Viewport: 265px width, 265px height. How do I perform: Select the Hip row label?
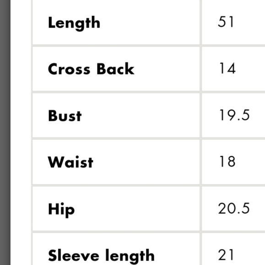pyautogui.click(x=61, y=210)
